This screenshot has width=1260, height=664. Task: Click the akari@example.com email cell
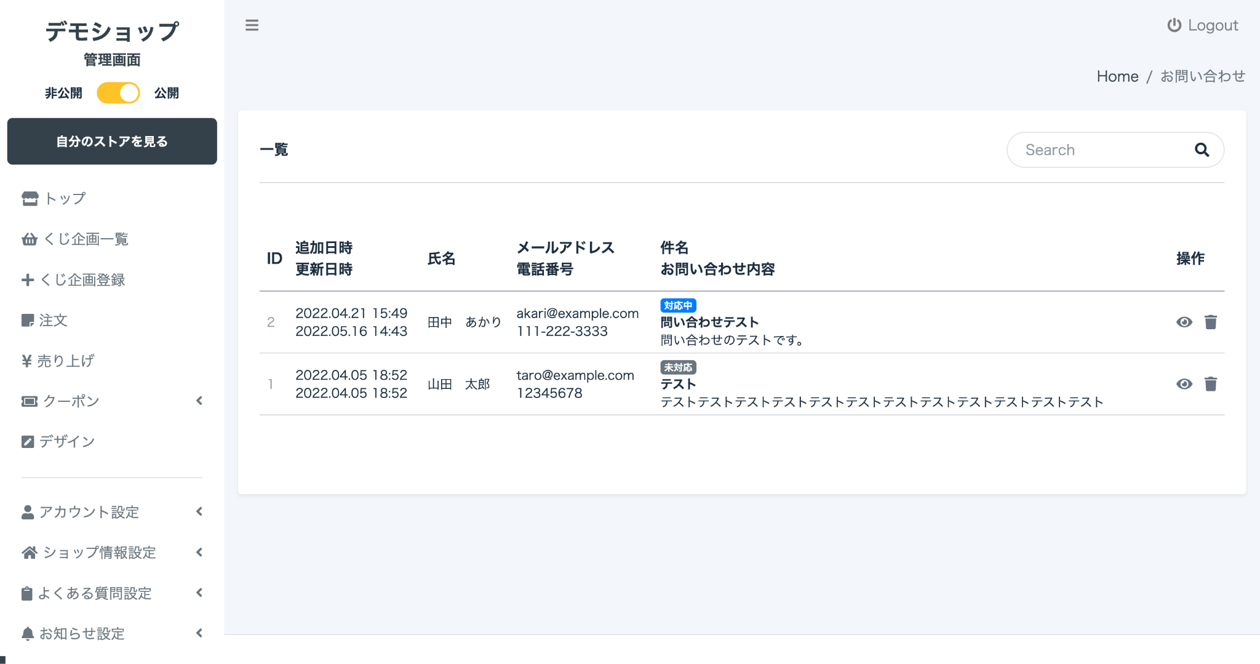[577, 313]
